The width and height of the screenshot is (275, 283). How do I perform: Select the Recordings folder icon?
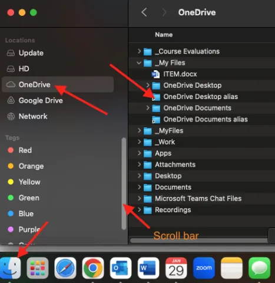tap(148, 210)
